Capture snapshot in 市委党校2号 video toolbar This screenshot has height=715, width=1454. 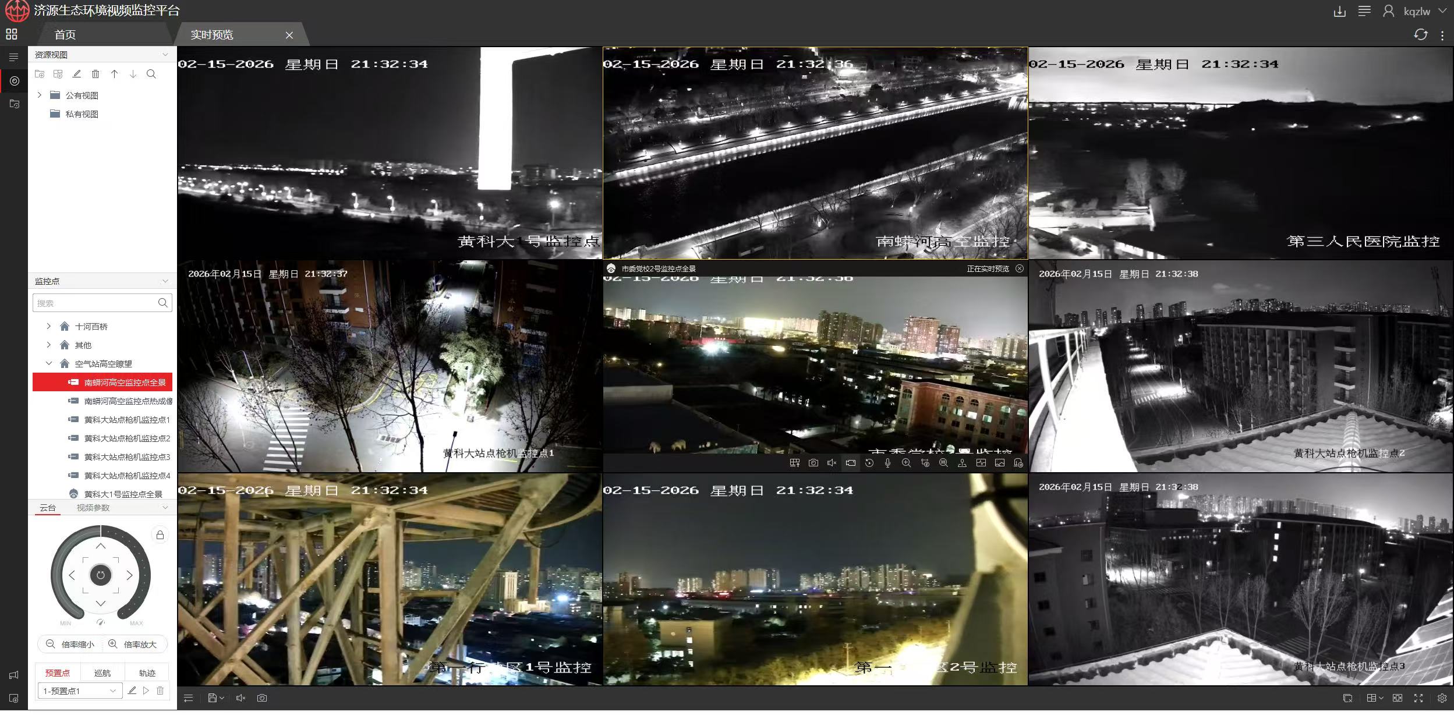coord(813,463)
